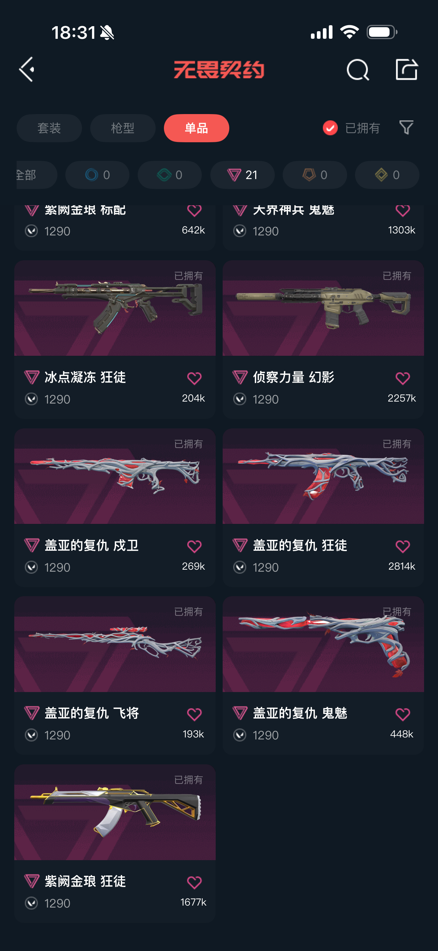The height and width of the screenshot is (951, 438).
Task: Like the 盖亚的复仇 狂徒 heart icon
Action: 402,546
